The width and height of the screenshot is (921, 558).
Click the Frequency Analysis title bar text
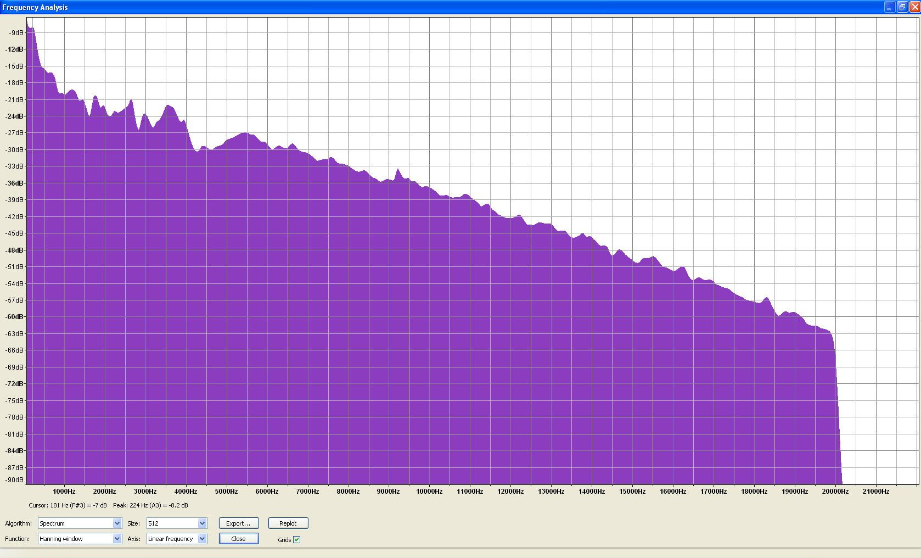(x=35, y=7)
